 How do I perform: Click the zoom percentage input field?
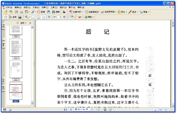pyautogui.click(x=56, y=17)
